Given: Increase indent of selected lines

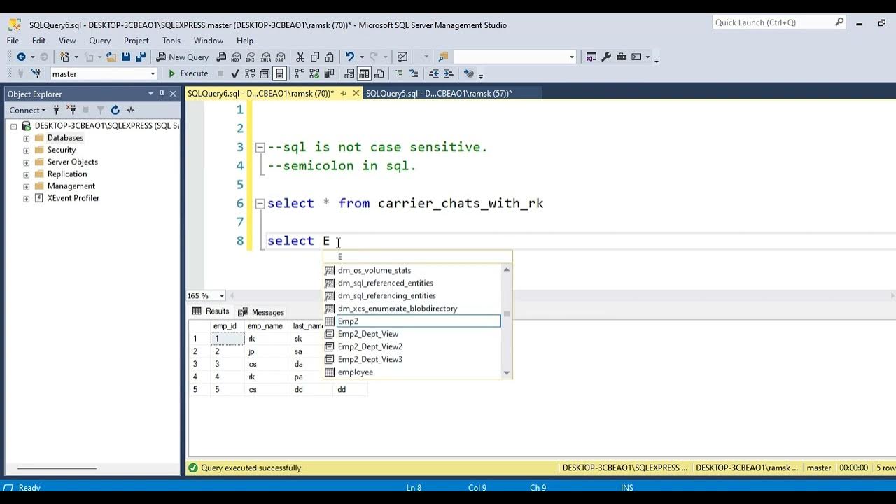Looking at the screenshot, I should pyautogui.click(x=449, y=73).
